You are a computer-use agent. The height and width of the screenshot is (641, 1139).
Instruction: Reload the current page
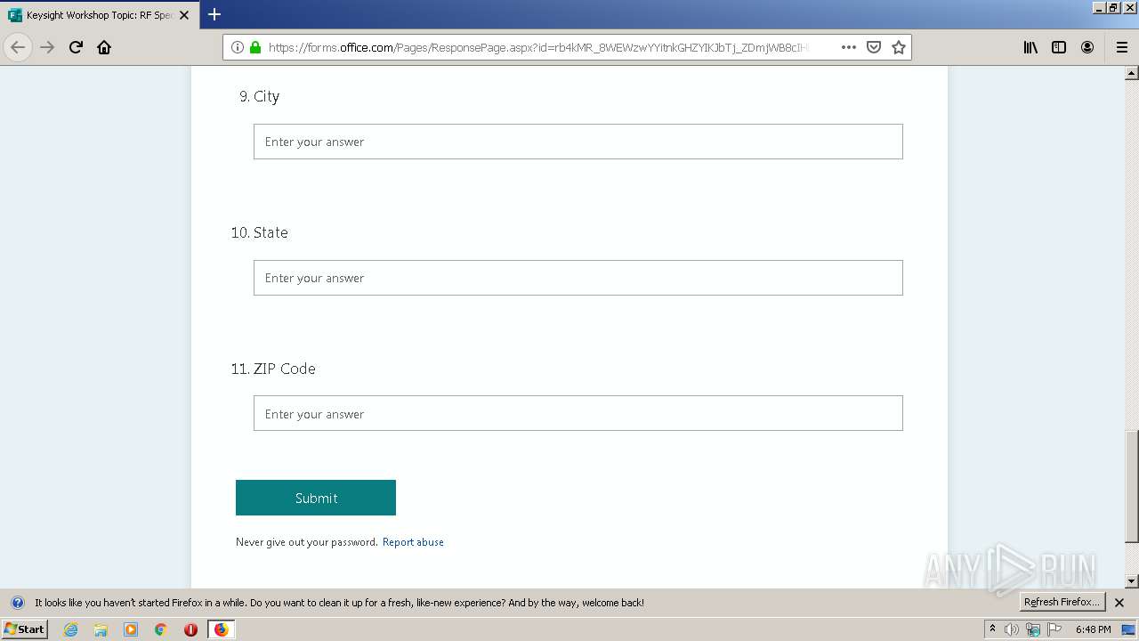(76, 47)
